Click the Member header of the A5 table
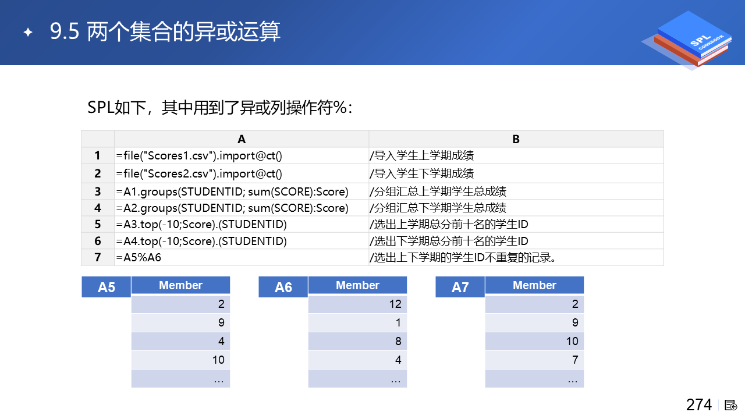Viewport: 745px width, 419px height. [180, 285]
